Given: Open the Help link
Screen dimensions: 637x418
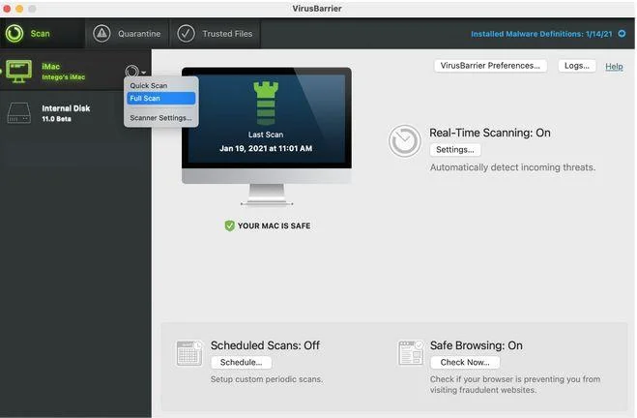Looking at the screenshot, I should [x=614, y=67].
